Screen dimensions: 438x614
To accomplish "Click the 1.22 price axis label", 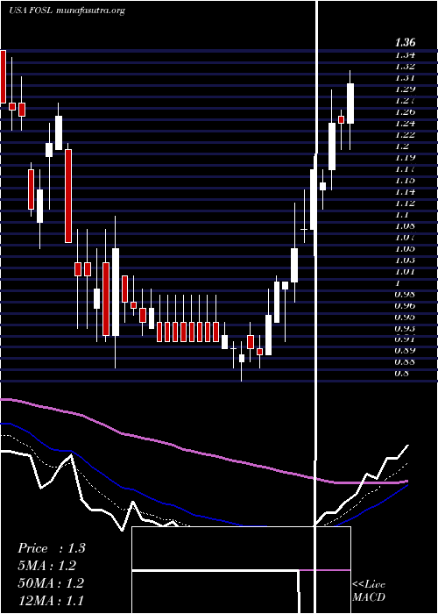I will [x=406, y=134].
